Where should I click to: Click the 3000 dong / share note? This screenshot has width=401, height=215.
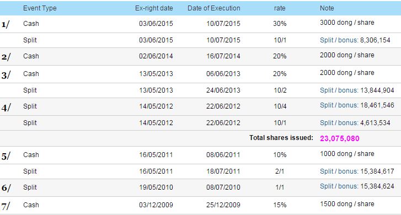point(347,23)
